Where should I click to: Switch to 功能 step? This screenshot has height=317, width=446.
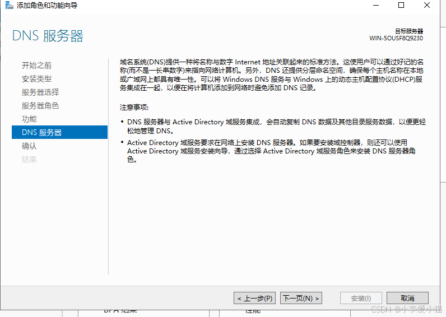(x=29, y=119)
